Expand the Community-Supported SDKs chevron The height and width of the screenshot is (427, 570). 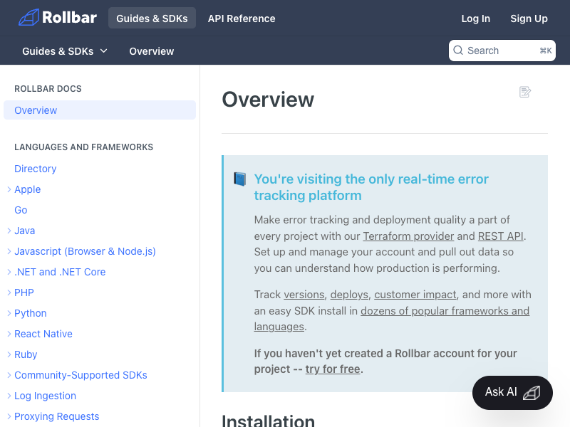pyautogui.click(x=9, y=375)
